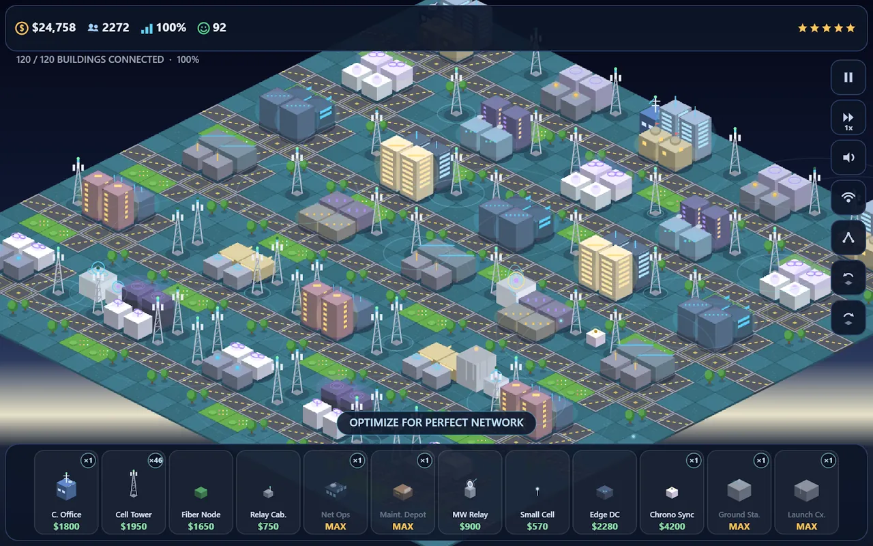The width and height of the screenshot is (873, 546).
Task: Click the Launch Cx. MAX card
Action: [806, 492]
